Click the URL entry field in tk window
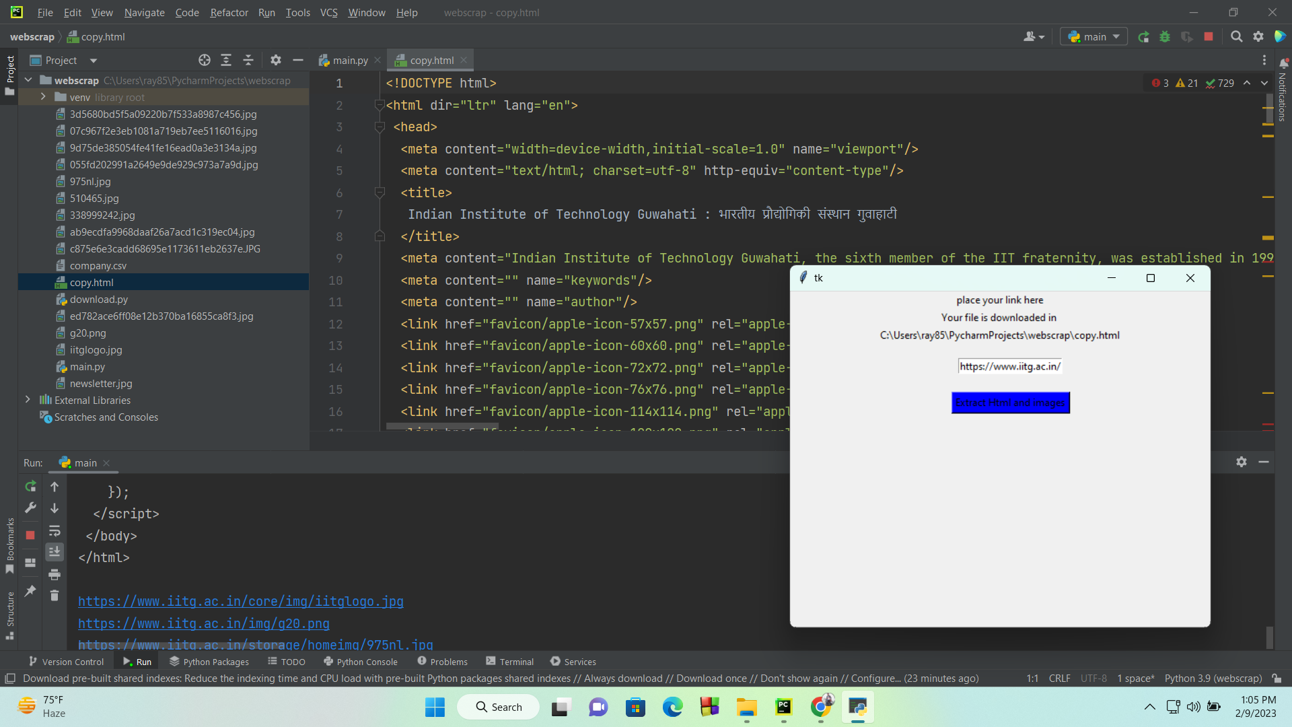The width and height of the screenshot is (1292, 727). pyautogui.click(x=1010, y=366)
